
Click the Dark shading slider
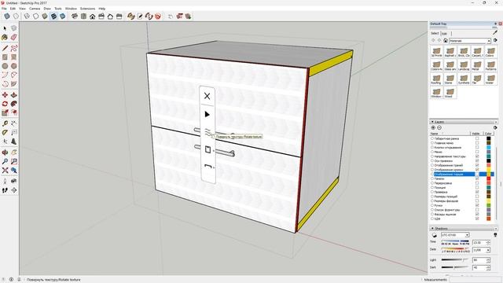pos(455,267)
